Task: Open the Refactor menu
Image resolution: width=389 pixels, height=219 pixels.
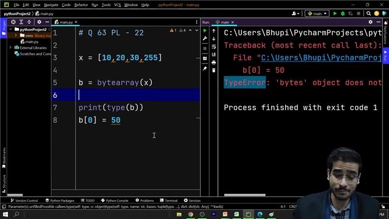Action: 81,5
